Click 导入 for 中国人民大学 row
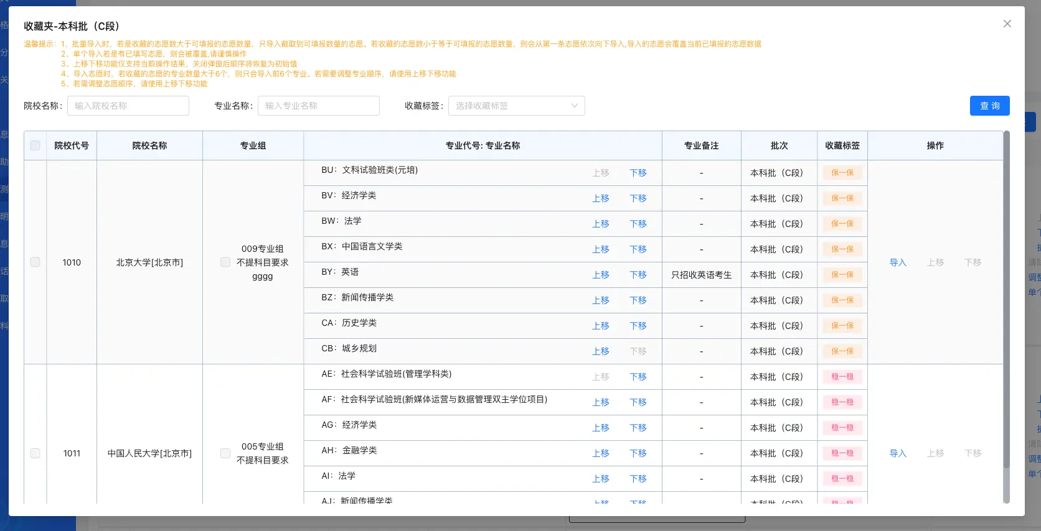Screen dimensions: 1041x531 pos(898,453)
